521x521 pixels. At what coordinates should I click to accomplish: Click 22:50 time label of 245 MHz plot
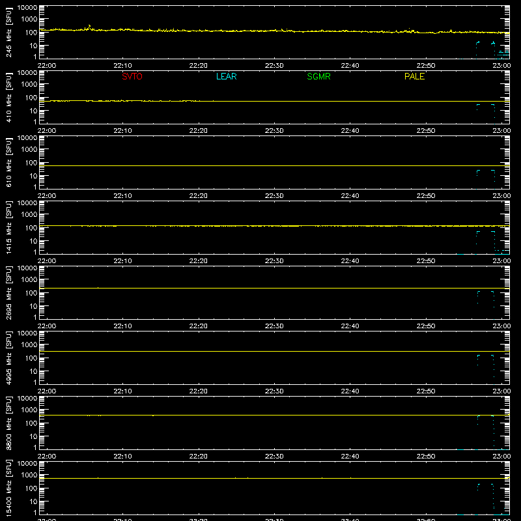coord(426,66)
